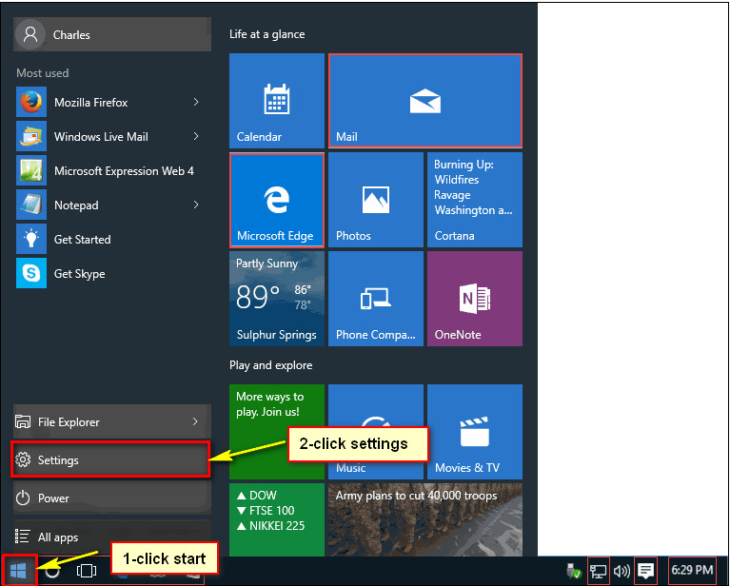Click the Windows Start button
This screenshot has height=586, width=730.
18,570
